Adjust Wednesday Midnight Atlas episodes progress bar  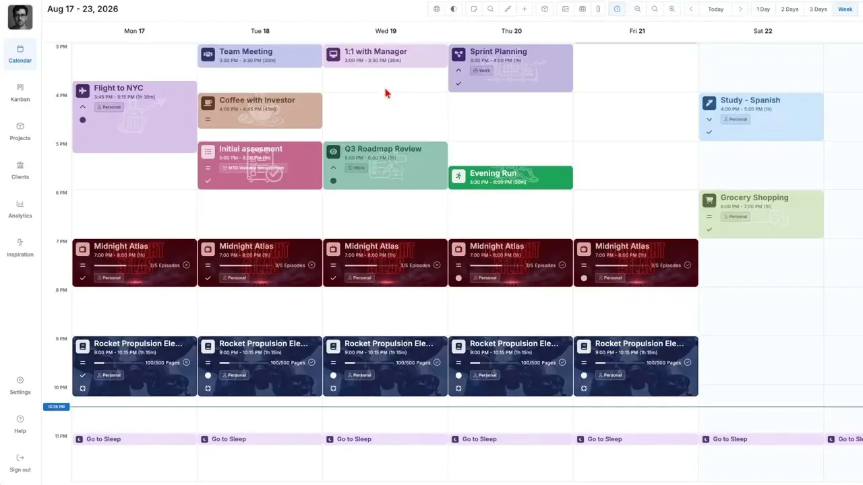coord(370,265)
